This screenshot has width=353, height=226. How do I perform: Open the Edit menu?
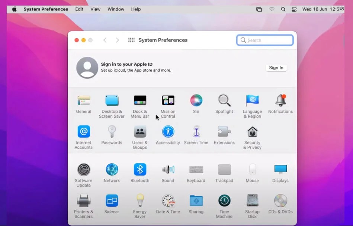pos(79,9)
